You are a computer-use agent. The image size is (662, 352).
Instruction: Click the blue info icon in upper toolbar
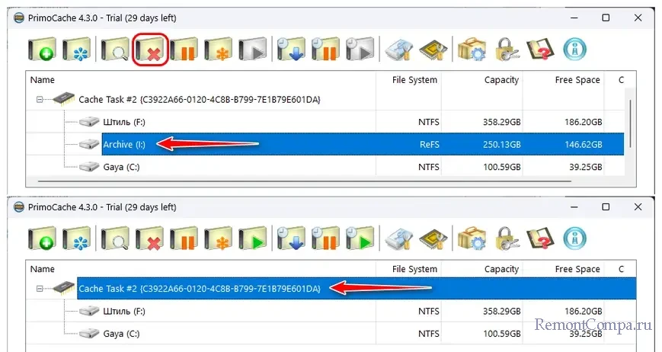[576, 50]
